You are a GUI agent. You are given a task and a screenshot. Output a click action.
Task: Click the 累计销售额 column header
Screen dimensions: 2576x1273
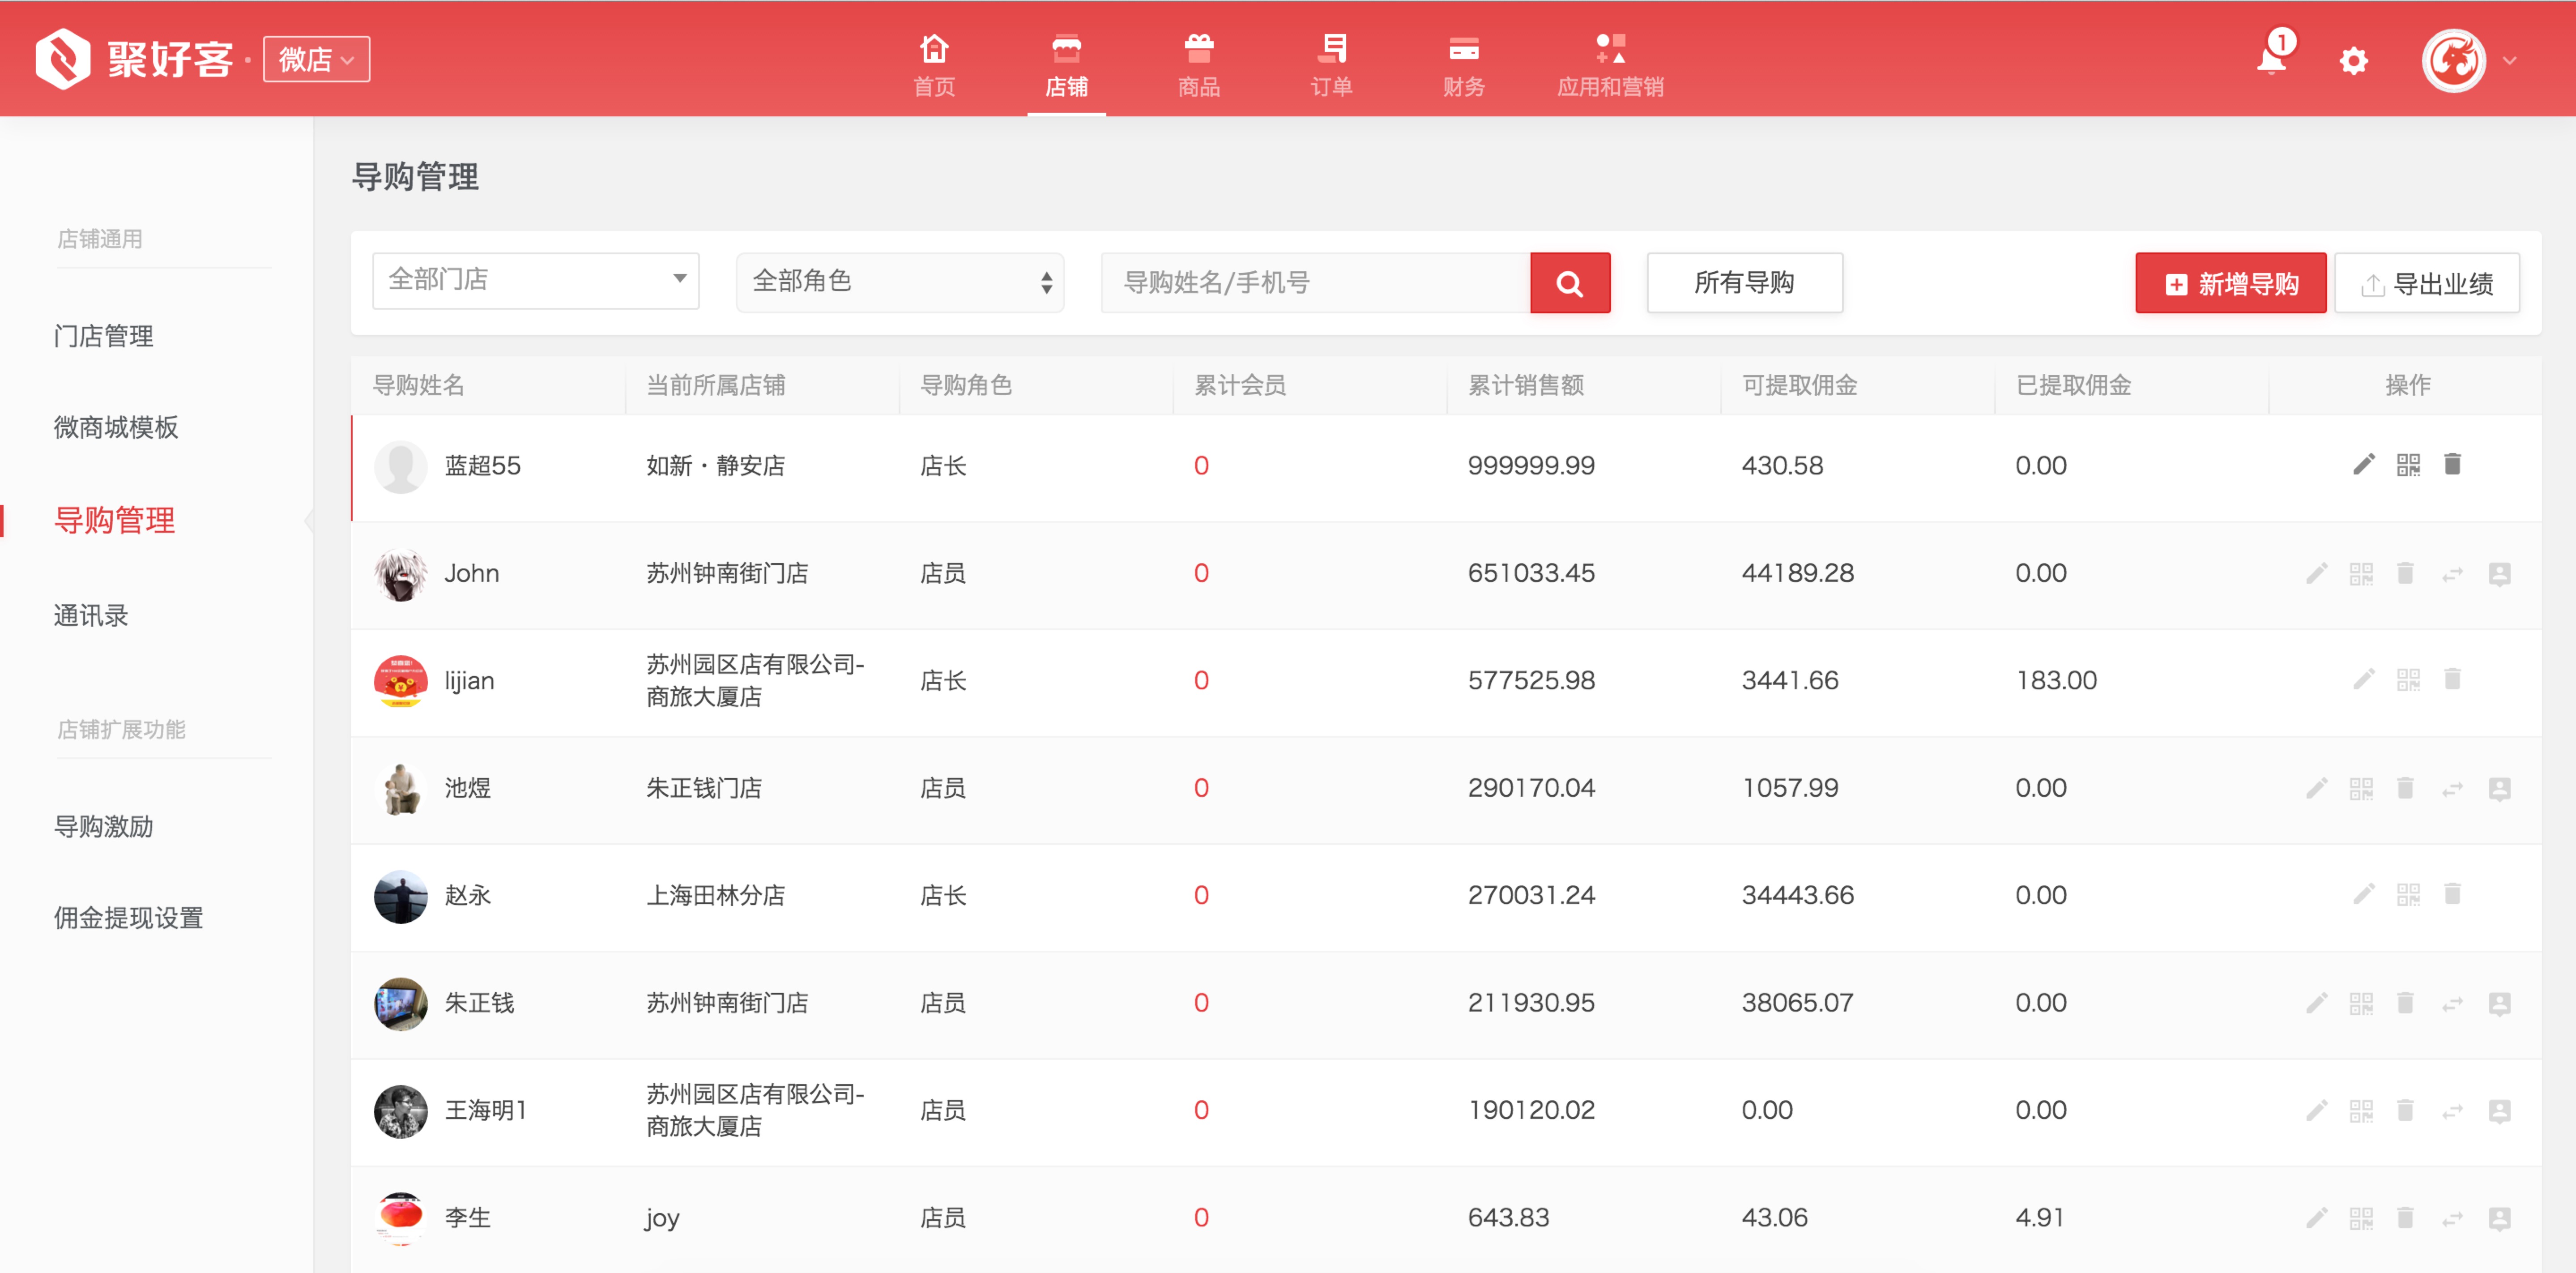1525,385
